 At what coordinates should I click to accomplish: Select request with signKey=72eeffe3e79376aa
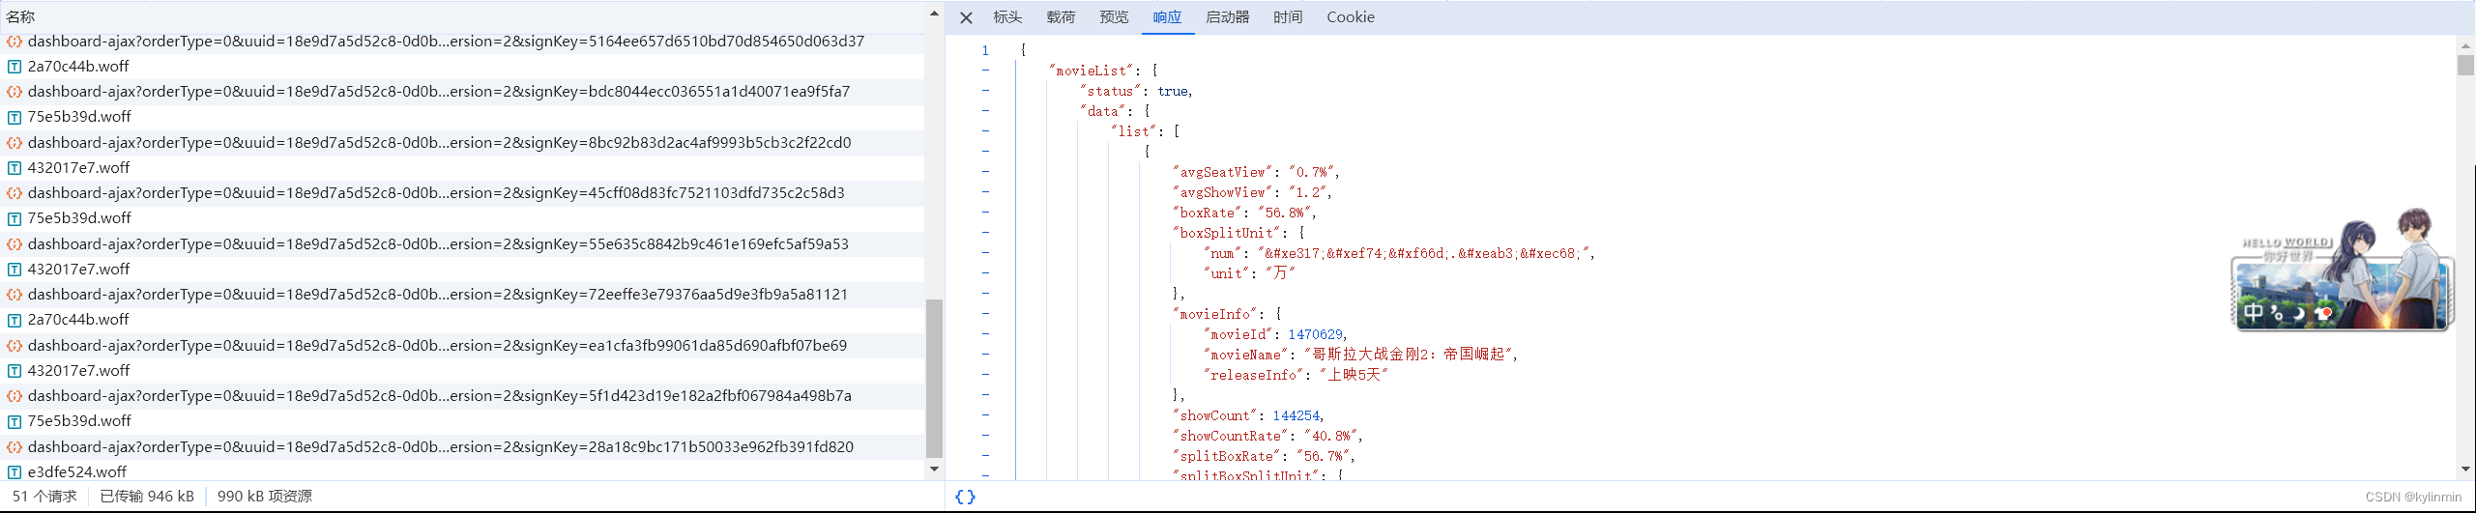click(462, 295)
